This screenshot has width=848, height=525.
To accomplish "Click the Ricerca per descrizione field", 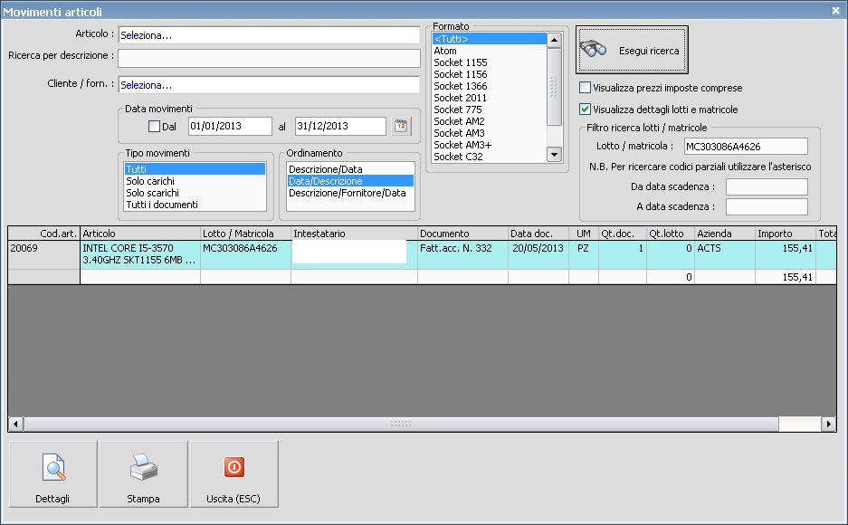I will pos(269,59).
